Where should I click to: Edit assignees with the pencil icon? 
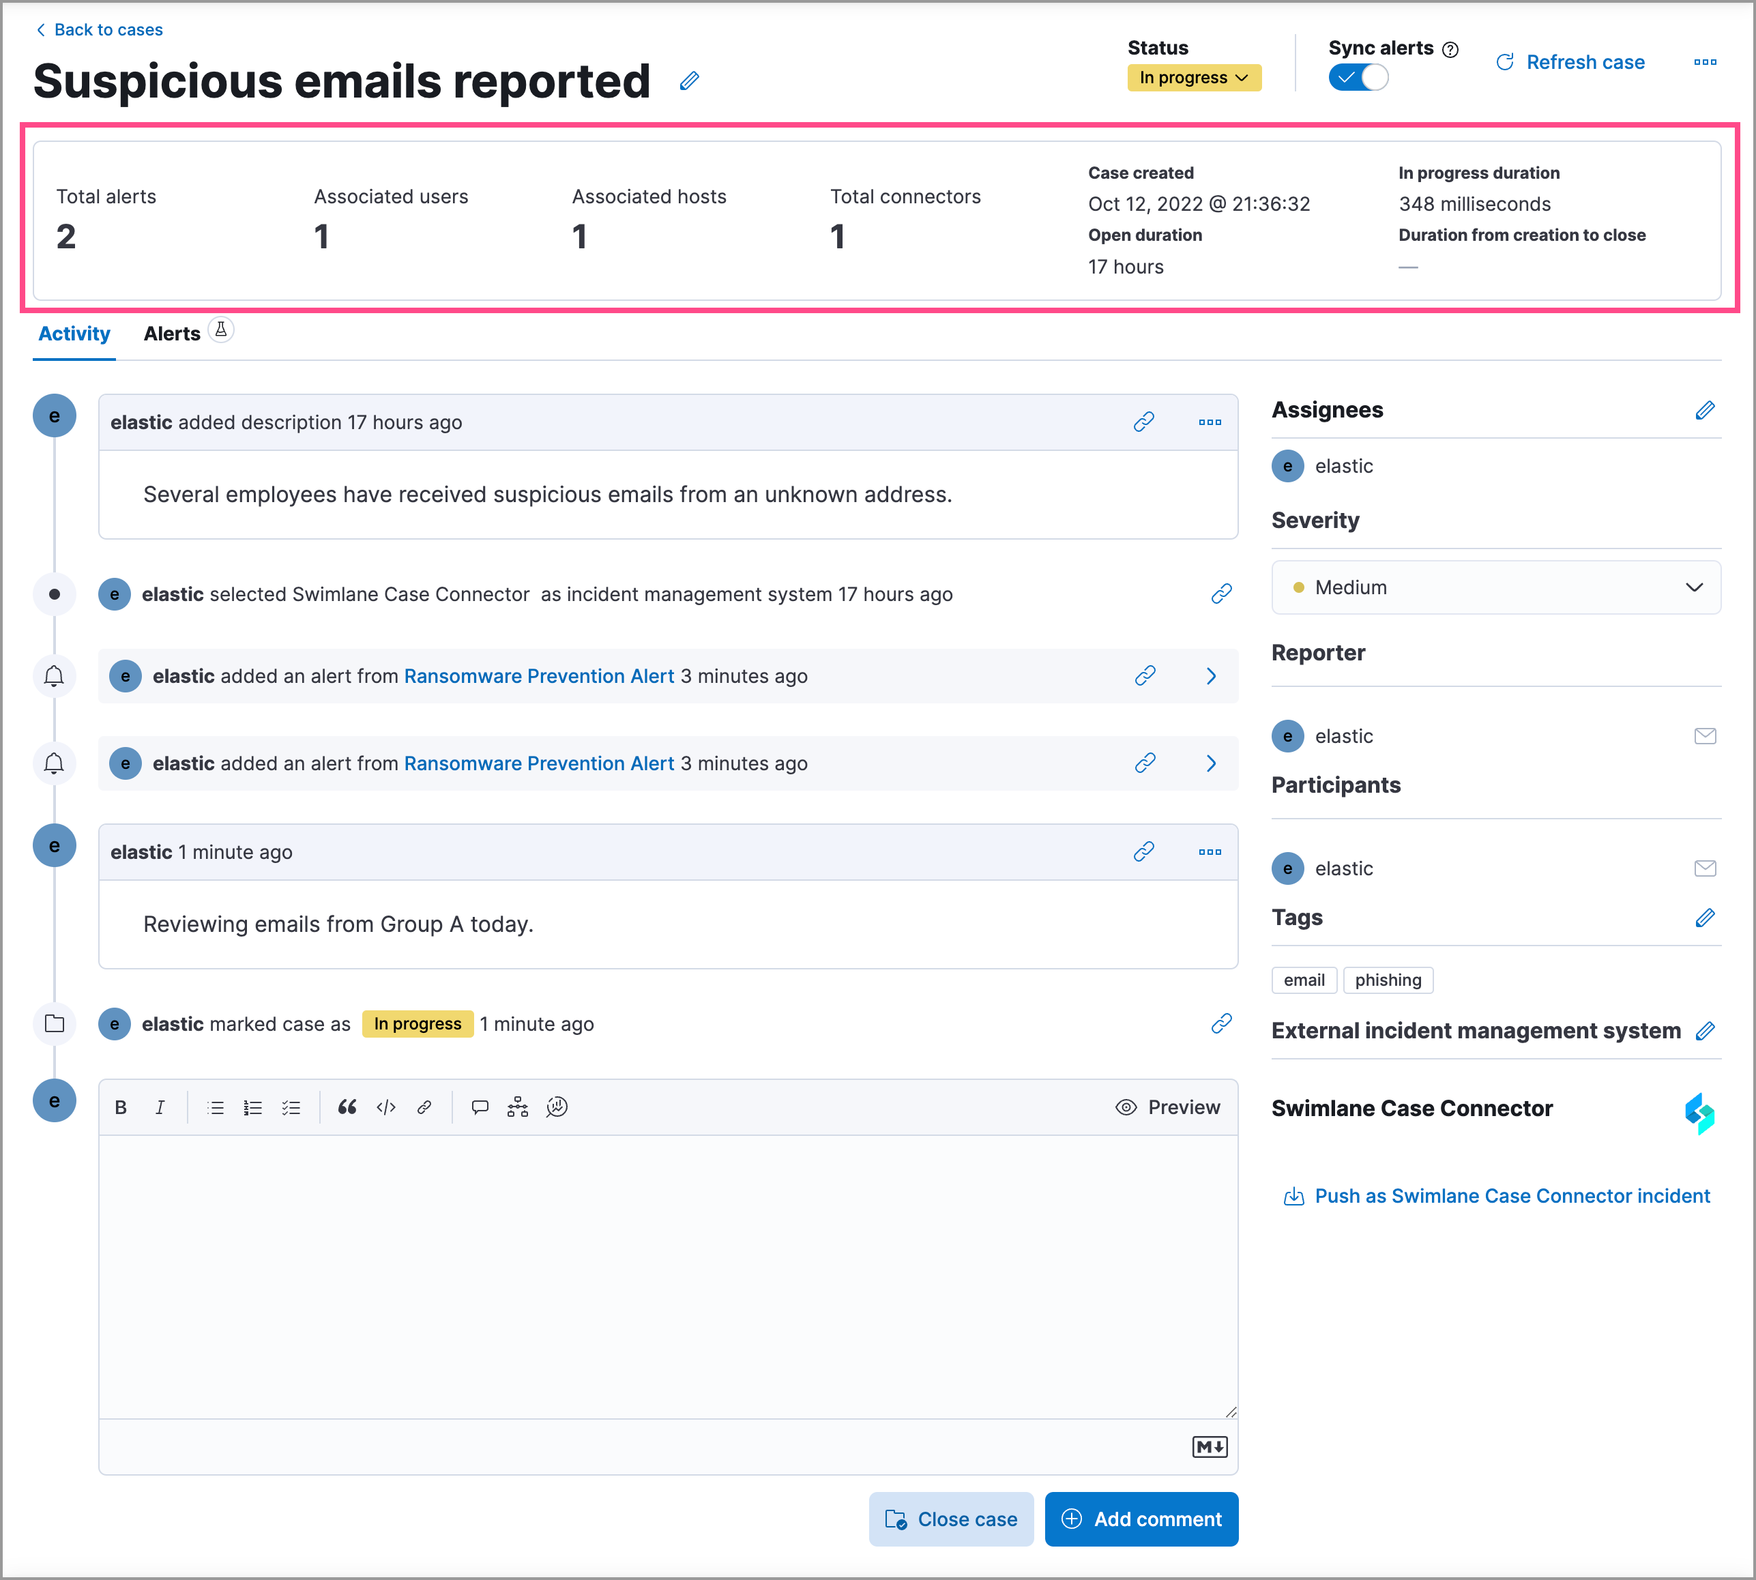(x=1704, y=411)
